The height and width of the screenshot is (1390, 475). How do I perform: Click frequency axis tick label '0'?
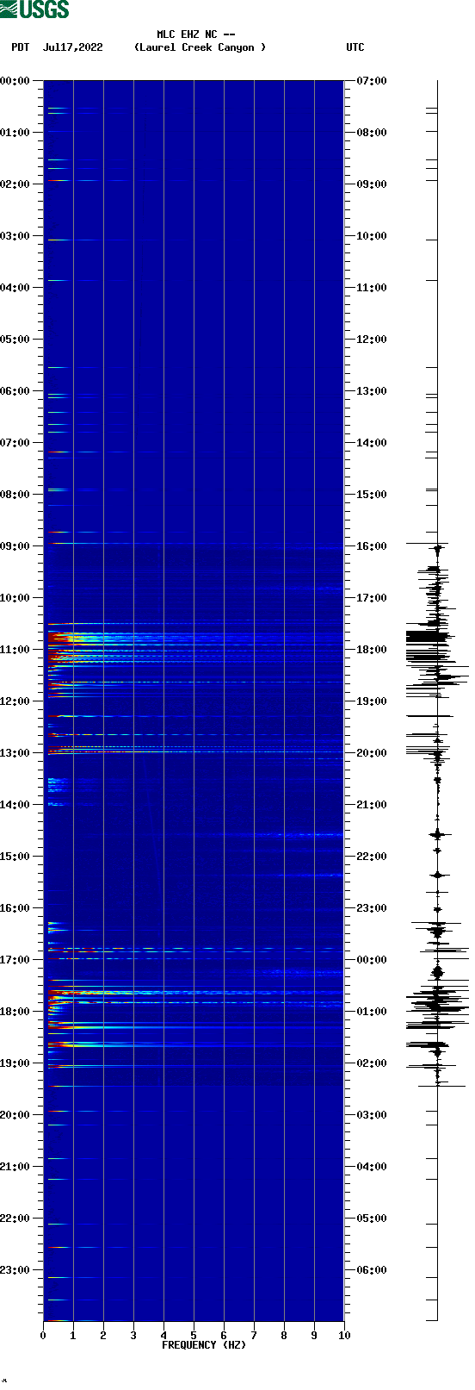[43, 1336]
